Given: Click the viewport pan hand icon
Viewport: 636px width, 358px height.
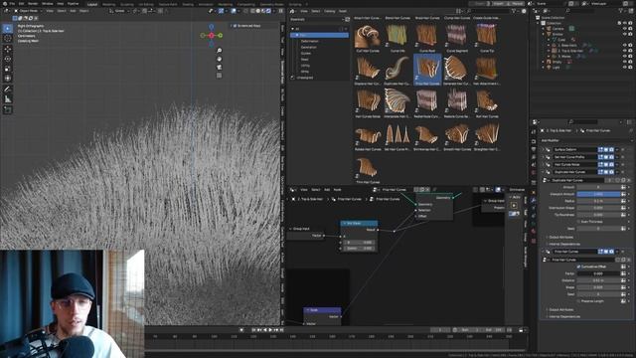Looking at the screenshot, I should point(219,59).
